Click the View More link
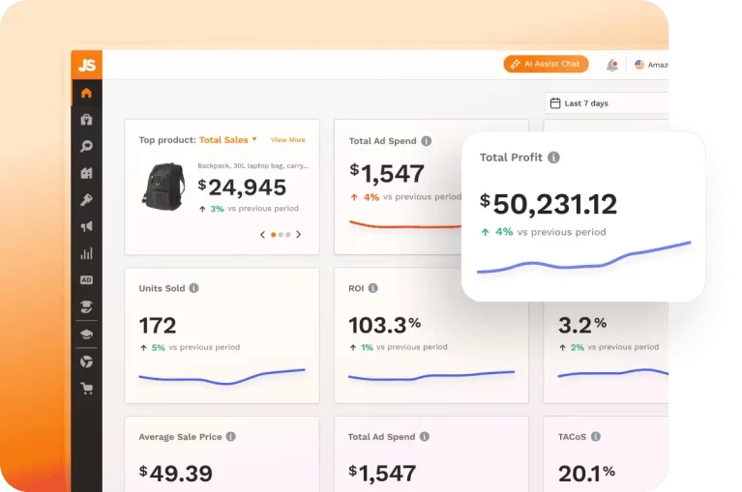742x492 pixels. [287, 140]
